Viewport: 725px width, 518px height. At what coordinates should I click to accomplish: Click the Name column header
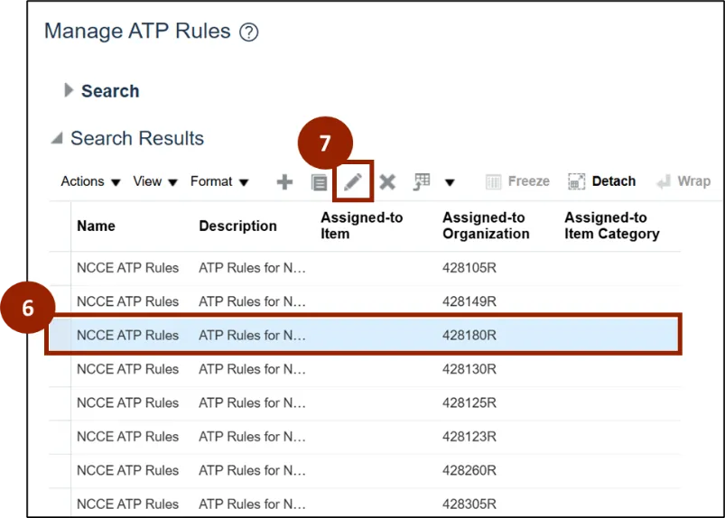coord(96,227)
